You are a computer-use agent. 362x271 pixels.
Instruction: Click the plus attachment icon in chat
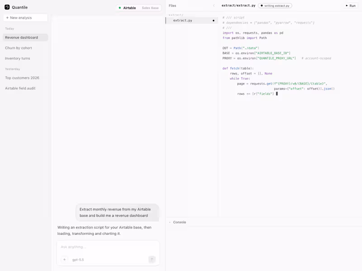pos(64,259)
